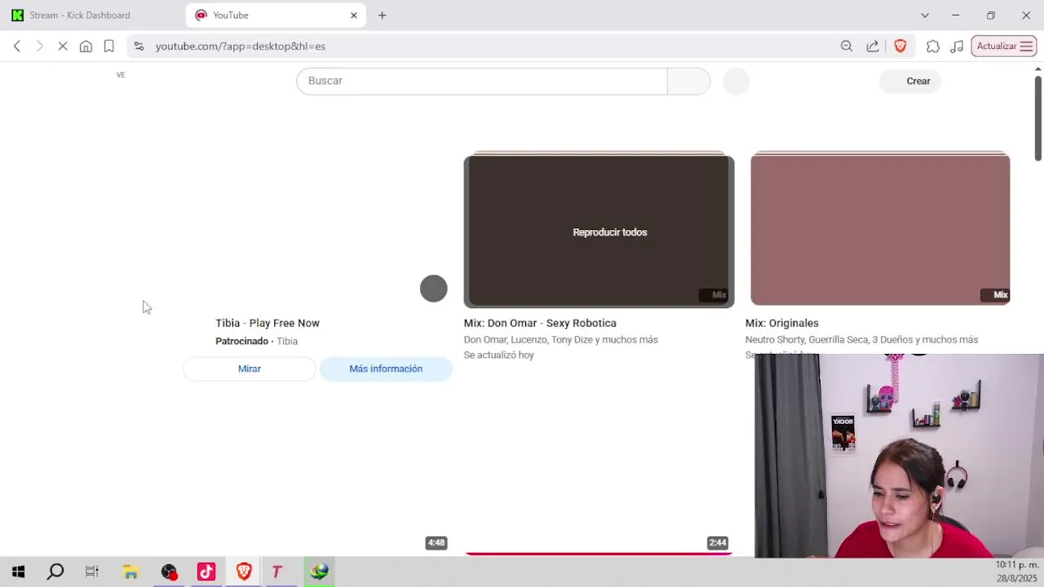
Task: Focus the YouTube Buscar search box
Action: pos(482,81)
